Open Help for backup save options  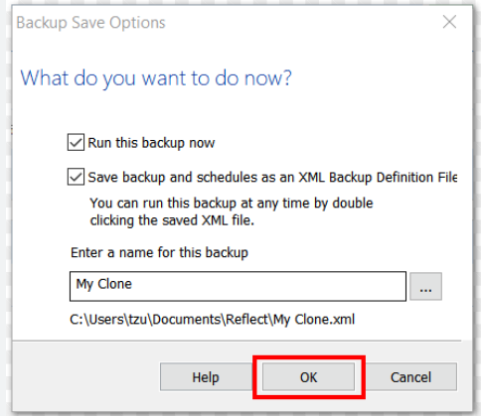click(206, 377)
